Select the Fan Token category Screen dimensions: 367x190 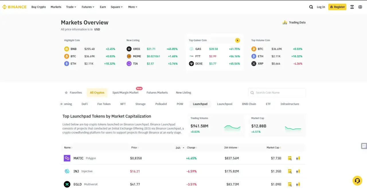click(104, 104)
